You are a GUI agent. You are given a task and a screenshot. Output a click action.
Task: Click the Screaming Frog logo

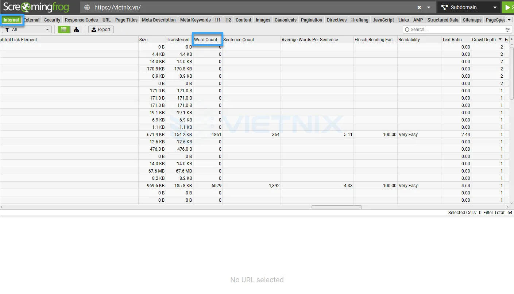point(36,7)
